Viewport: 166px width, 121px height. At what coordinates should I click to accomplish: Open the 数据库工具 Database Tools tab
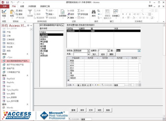[x=45, y=6]
